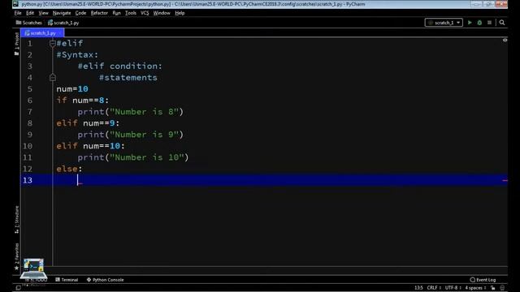The height and width of the screenshot is (292, 520).
Task: Click the scratch_1.py breadcrumb in navigation bar
Action: click(63, 23)
